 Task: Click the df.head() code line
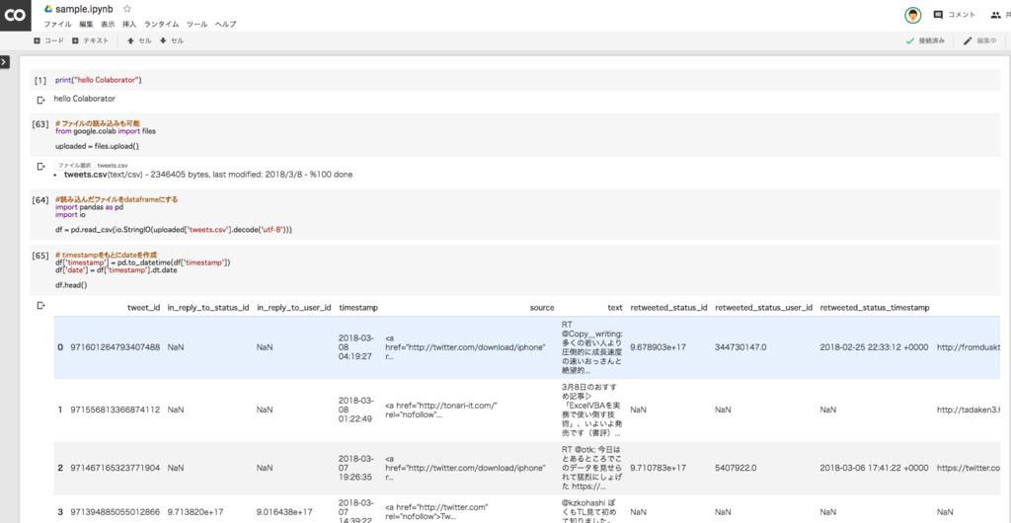point(71,284)
